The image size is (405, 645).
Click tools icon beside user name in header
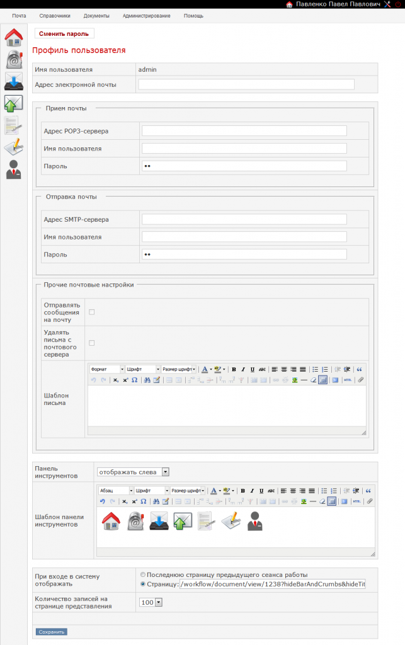(x=387, y=4)
